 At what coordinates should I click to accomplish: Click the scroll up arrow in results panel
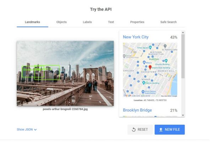pos(183,33)
